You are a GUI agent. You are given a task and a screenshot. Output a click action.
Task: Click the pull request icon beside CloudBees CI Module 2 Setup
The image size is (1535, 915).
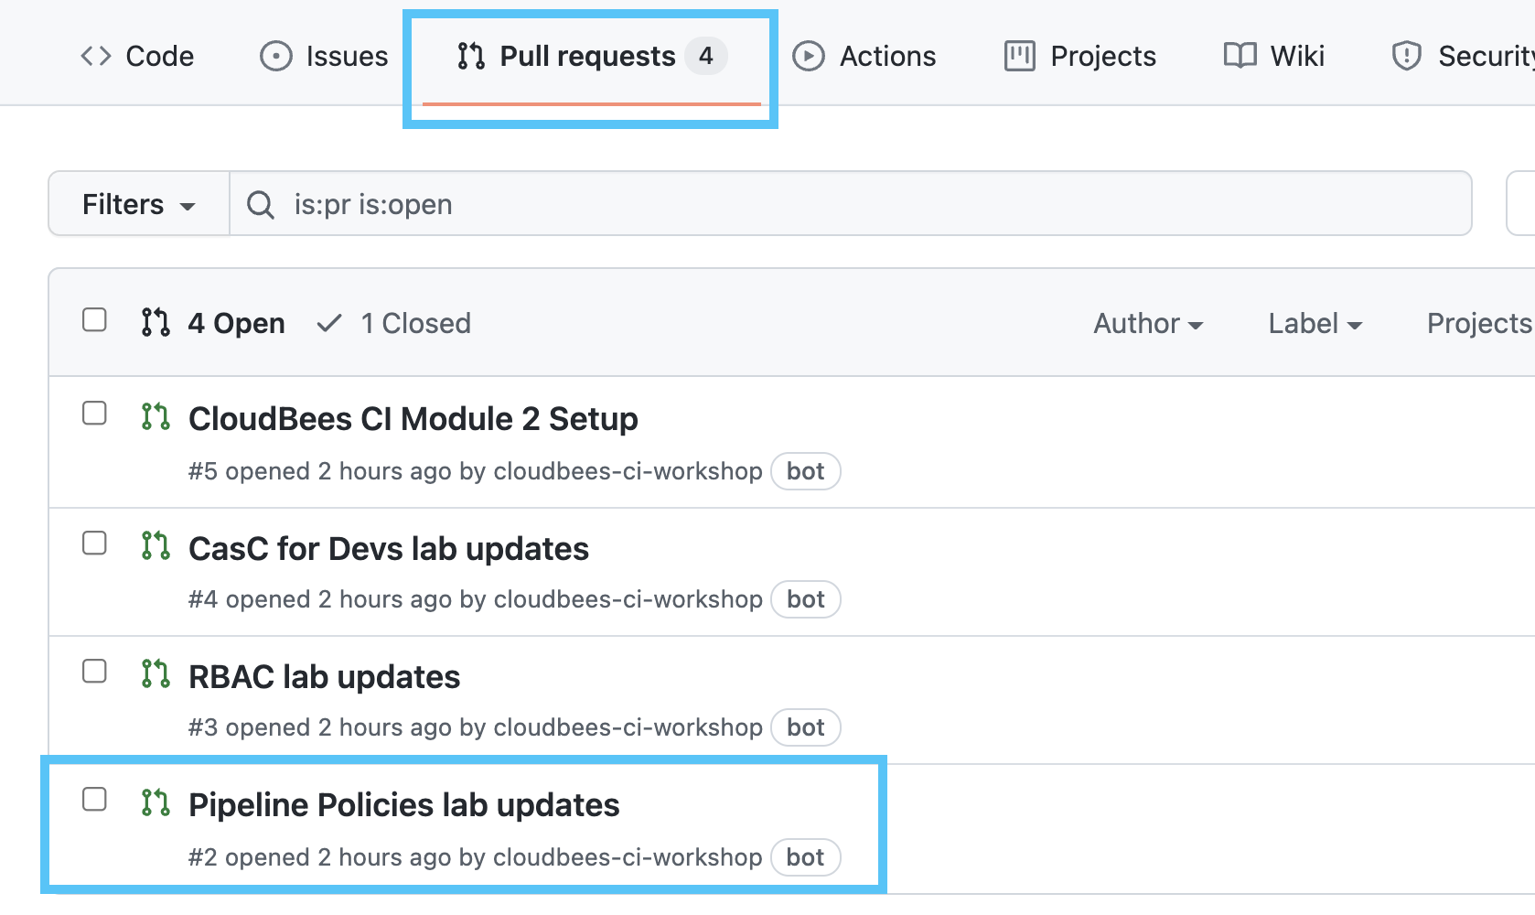156,417
